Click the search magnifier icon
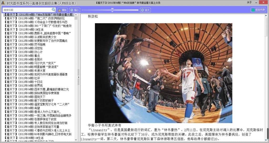Screen dimensions: 269x143 [54, 10]
